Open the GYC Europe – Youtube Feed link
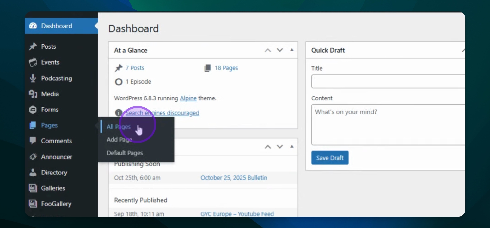Screen dimensions: 490x228 pos(237,214)
